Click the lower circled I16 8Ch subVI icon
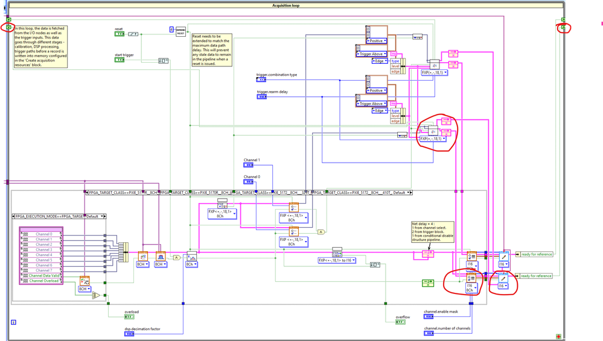The width and height of the screenshot is (603, 341). [x=472, y=278]
